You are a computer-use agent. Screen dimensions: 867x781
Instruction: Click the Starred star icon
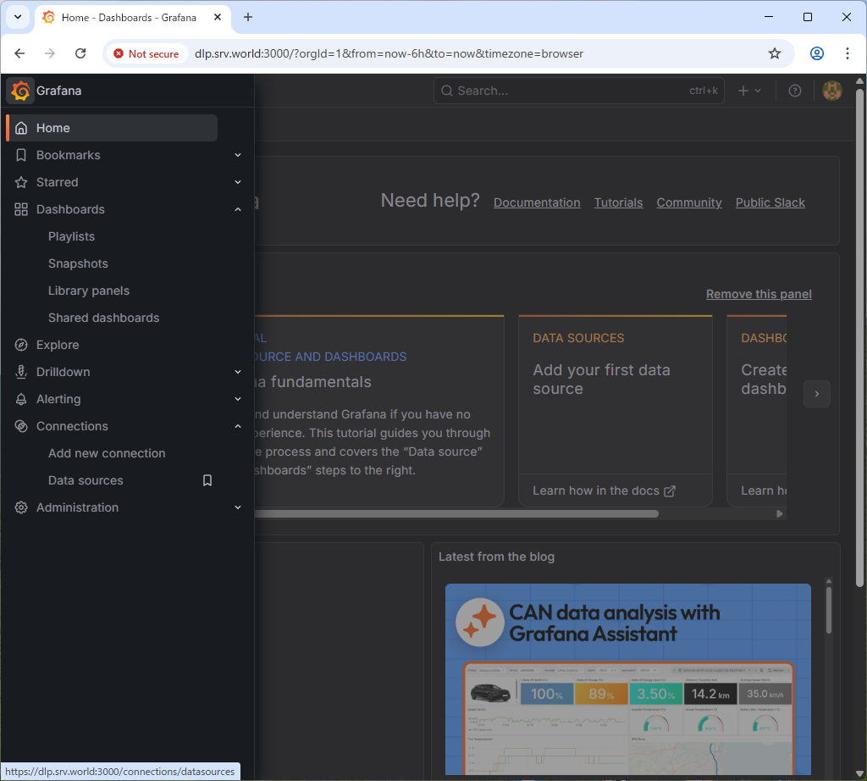(x=21, y=182)
